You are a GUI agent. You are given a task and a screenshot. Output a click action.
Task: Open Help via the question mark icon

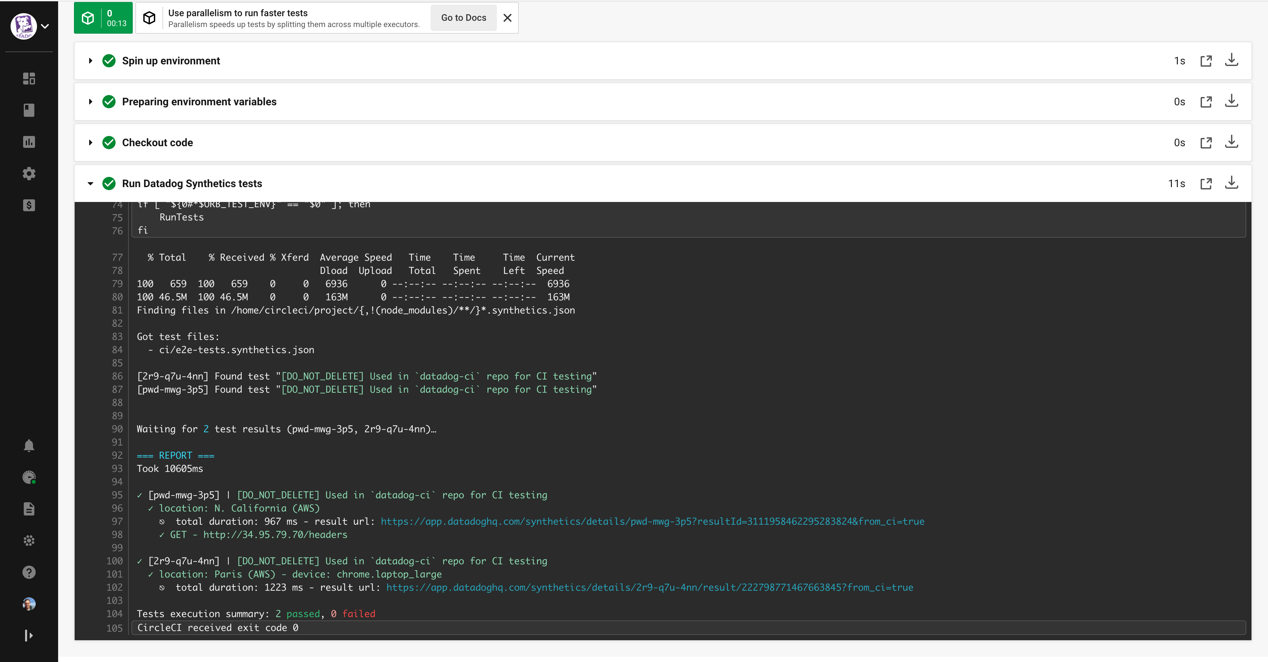29,572
